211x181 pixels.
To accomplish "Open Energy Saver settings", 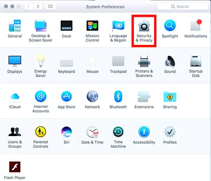I will coord(40,66).
